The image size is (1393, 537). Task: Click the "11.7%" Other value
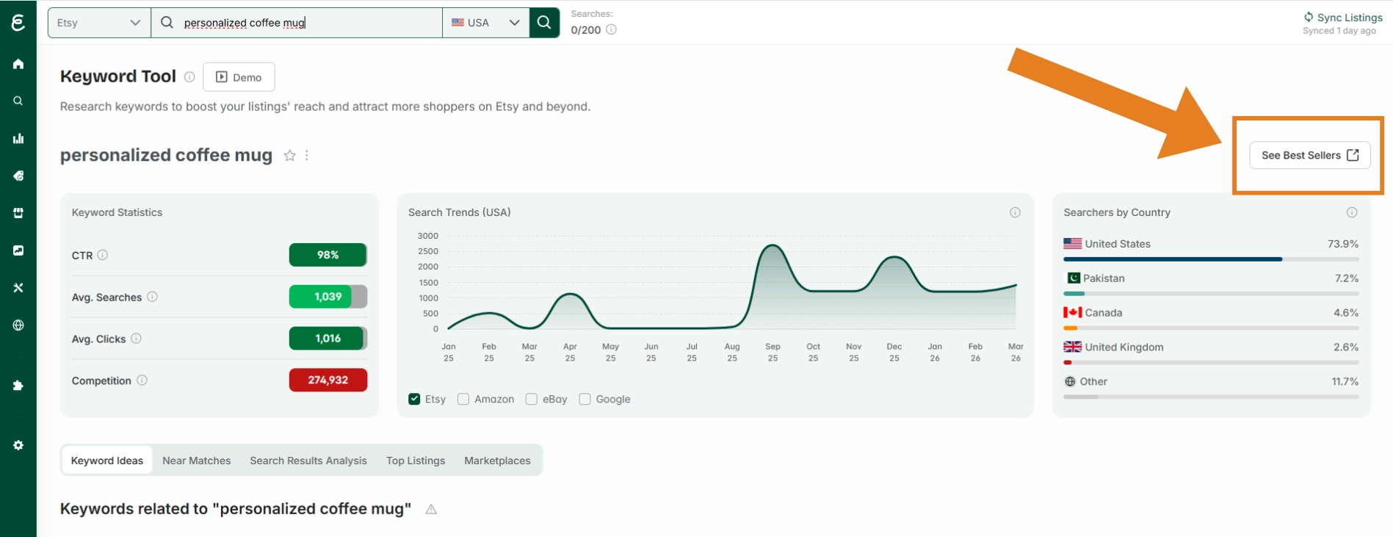pos(1345,382)
